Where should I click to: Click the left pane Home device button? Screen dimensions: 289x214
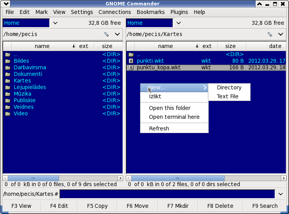(x=26, y=23)
